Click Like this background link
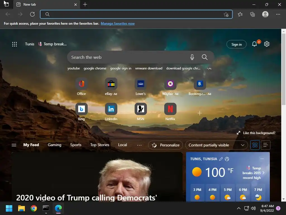Screen dimensions: 286x215 point(256,133)
